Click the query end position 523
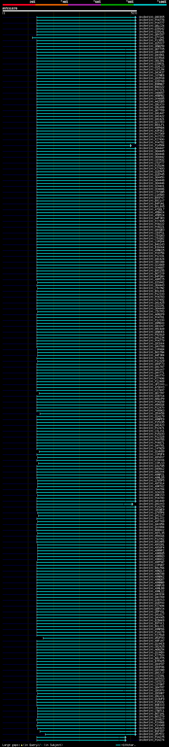 pos(133,13)
